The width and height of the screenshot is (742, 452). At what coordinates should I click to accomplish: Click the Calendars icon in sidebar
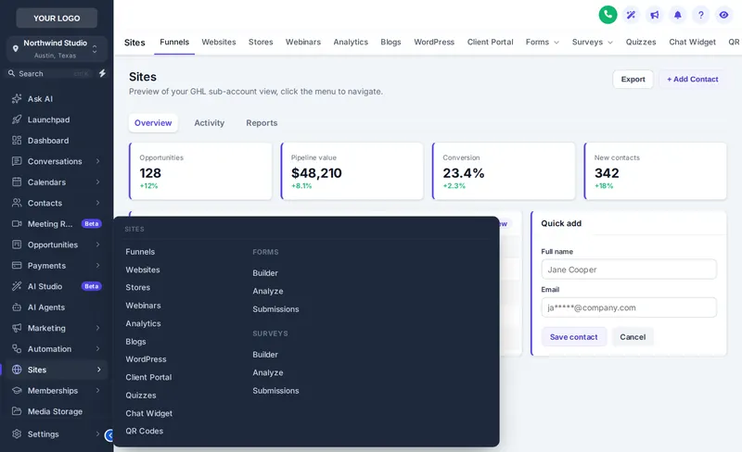17,182
